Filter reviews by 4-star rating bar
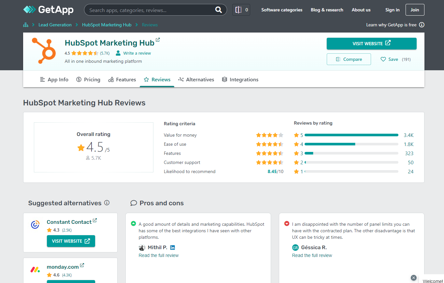The image size is (444, 283). pyautogui.click(x=351, y=144)
